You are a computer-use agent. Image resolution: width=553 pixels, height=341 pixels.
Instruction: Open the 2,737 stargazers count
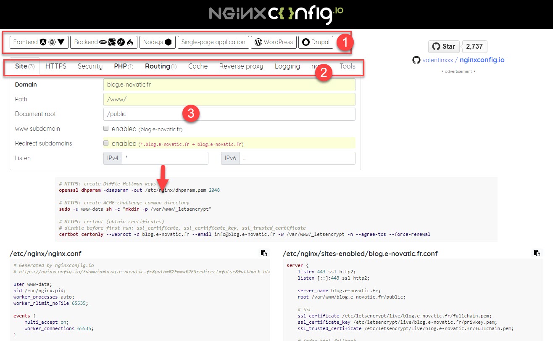[475, 46]
